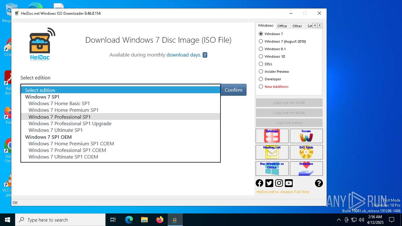The height and width of the screenshot is (226, 402).
Task: Click Copy Link for 64 bit
Action: click(289, 113)
